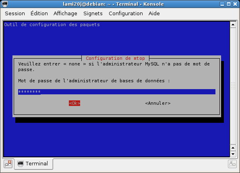Click the password input field with asterisks
This screenshot has width=240, height=173.
117,92
